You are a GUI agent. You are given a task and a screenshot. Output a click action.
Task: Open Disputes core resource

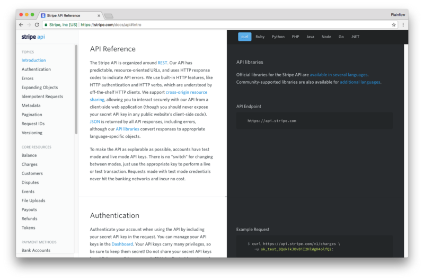coord(30,182)
